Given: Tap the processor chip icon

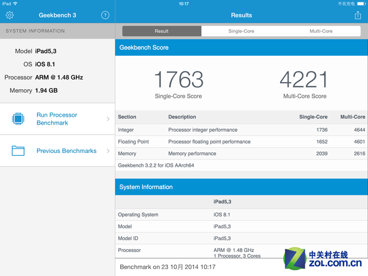Looking at the screenshot, I should coord(18,119).
